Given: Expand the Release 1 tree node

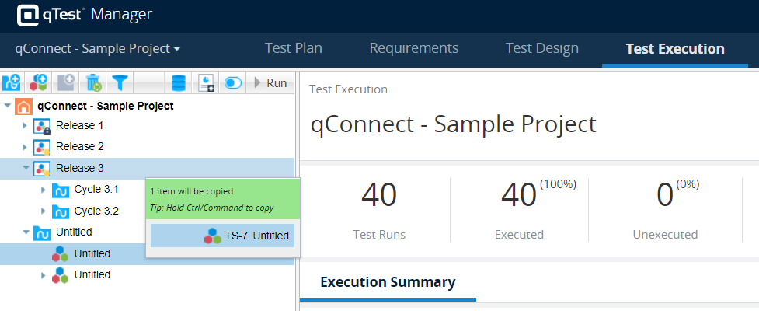Looking at the screenshot, I should click(25, 126).
